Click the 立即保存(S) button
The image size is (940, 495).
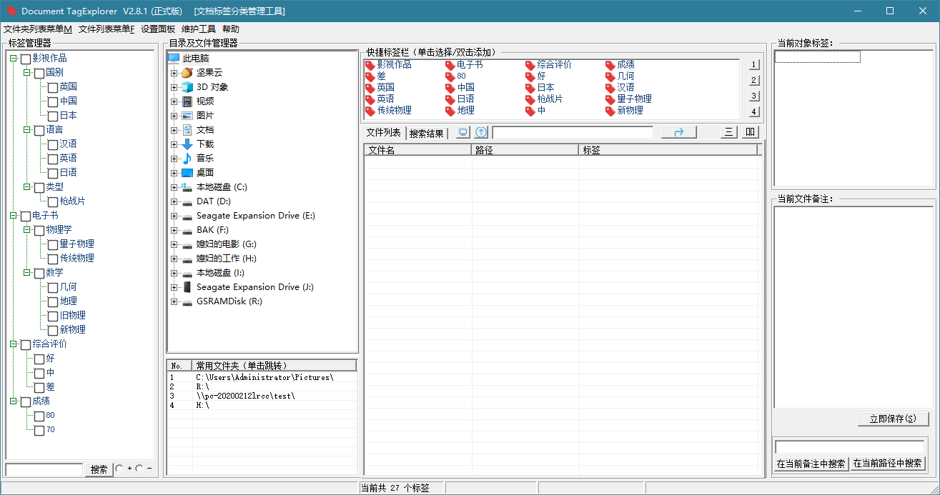pos(893,419)
